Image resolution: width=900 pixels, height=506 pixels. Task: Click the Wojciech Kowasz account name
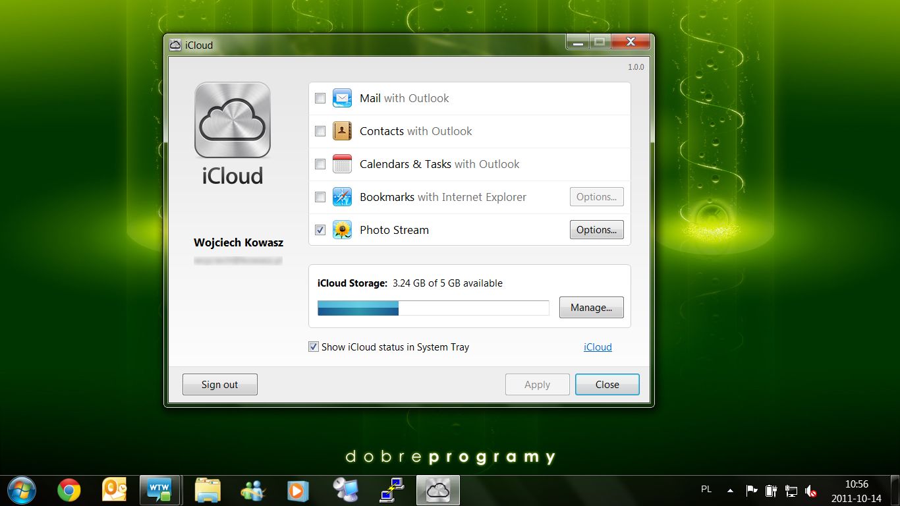point(239,242)
